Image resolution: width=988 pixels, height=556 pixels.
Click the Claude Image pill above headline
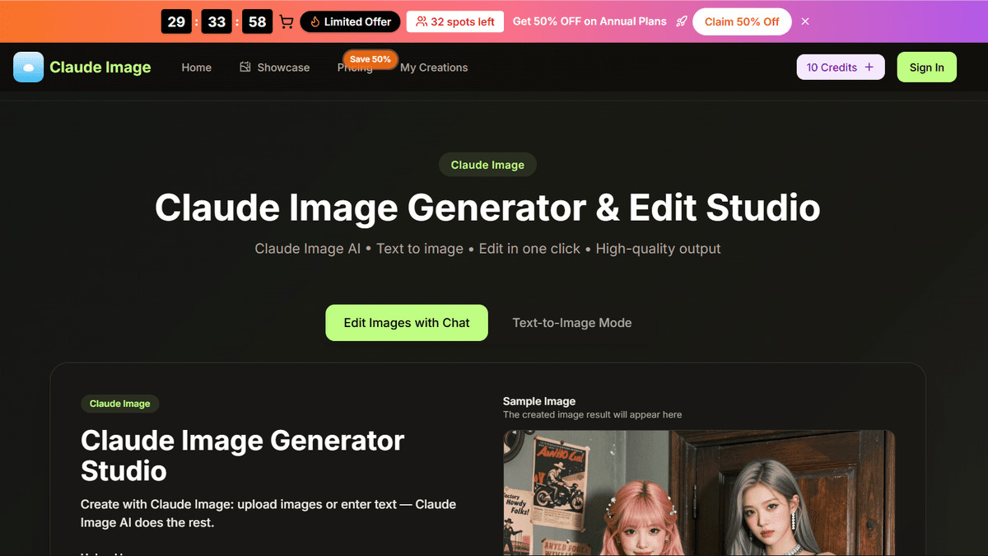click(x=487, y=165)
